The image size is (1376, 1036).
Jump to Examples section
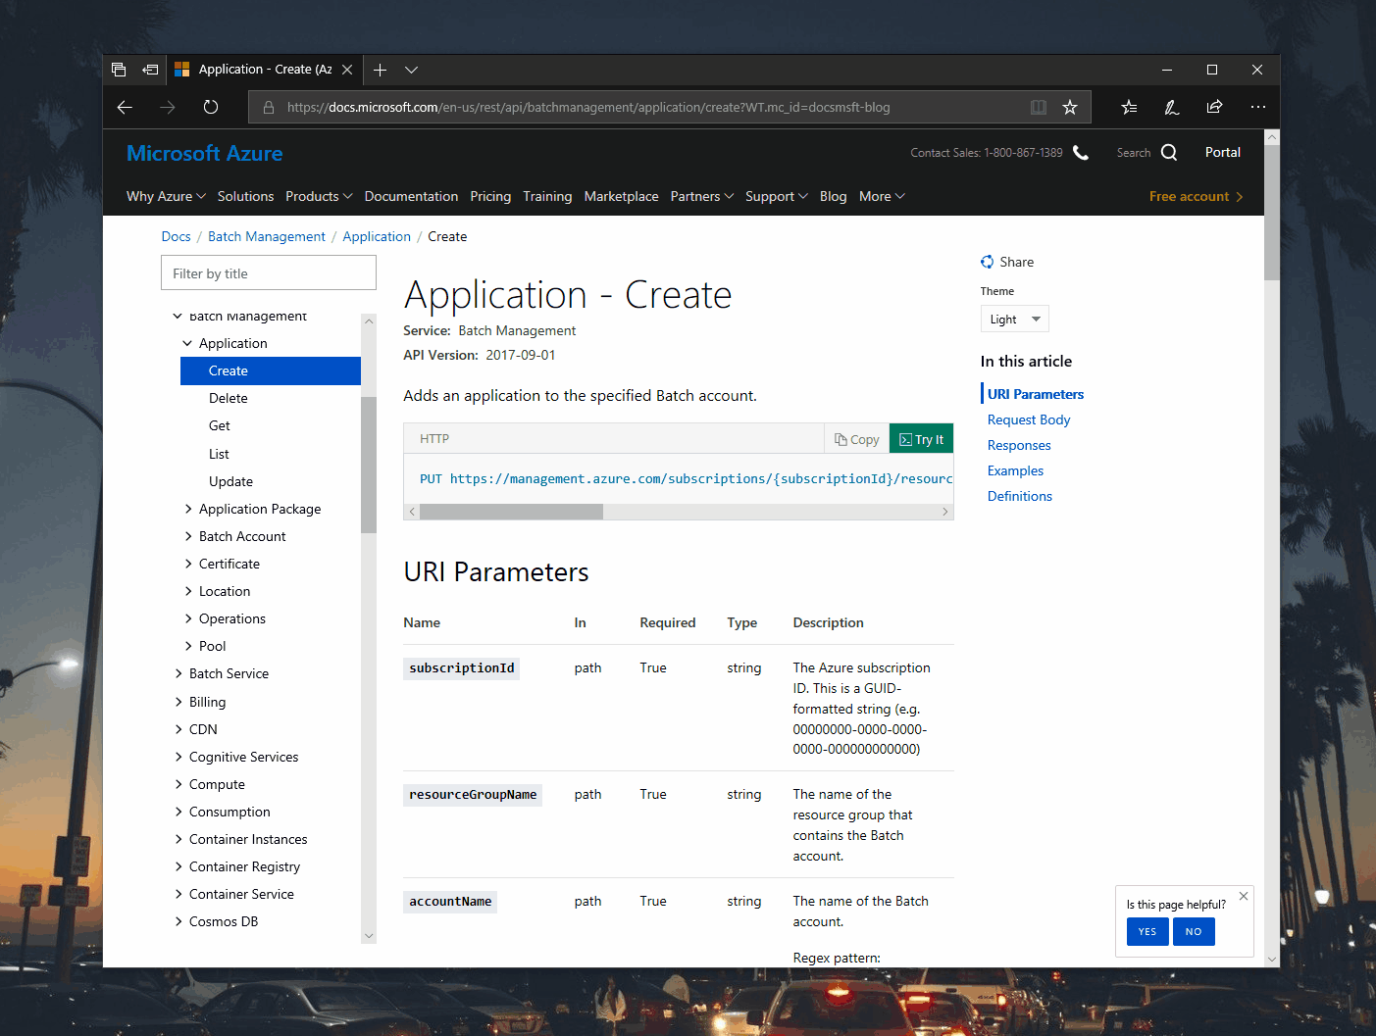point(1015,471)
